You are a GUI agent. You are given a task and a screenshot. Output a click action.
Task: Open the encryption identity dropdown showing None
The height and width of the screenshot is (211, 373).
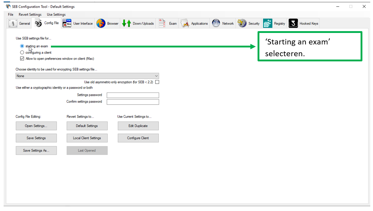click(x=87, y=76)
